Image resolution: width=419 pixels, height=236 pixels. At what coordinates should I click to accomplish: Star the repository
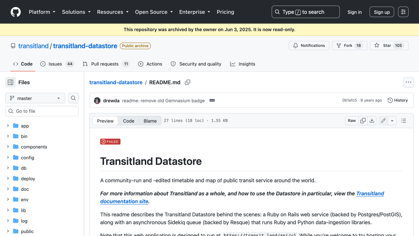pyautogui.click(x=389, y=45)
